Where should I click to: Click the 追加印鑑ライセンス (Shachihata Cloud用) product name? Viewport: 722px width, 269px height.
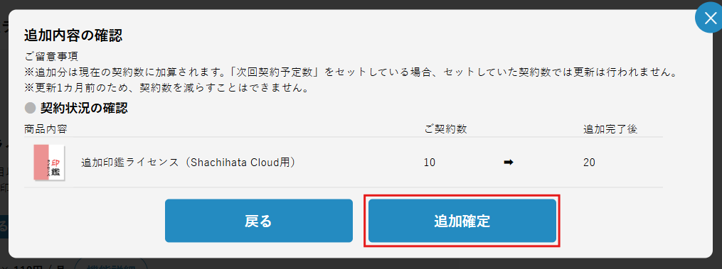(x=188, y=163)
